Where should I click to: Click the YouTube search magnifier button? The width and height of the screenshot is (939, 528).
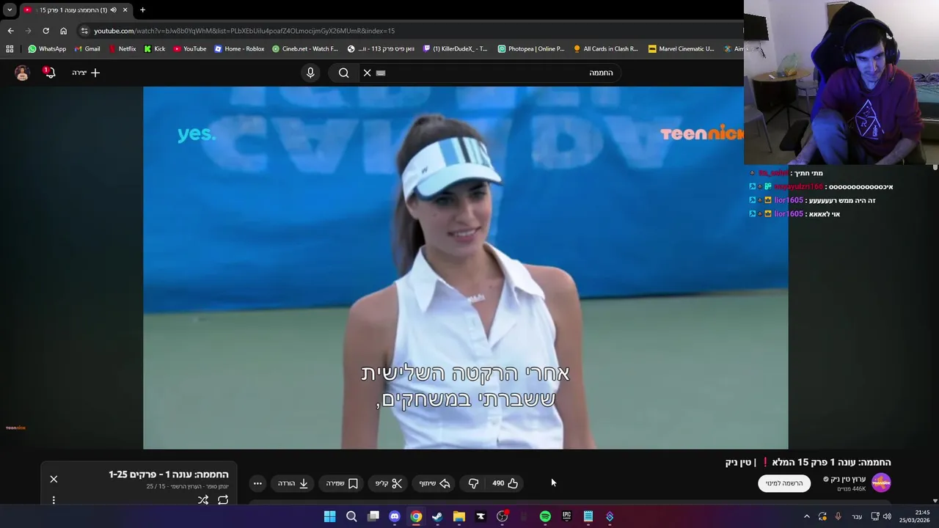click(x=343, y=73)
